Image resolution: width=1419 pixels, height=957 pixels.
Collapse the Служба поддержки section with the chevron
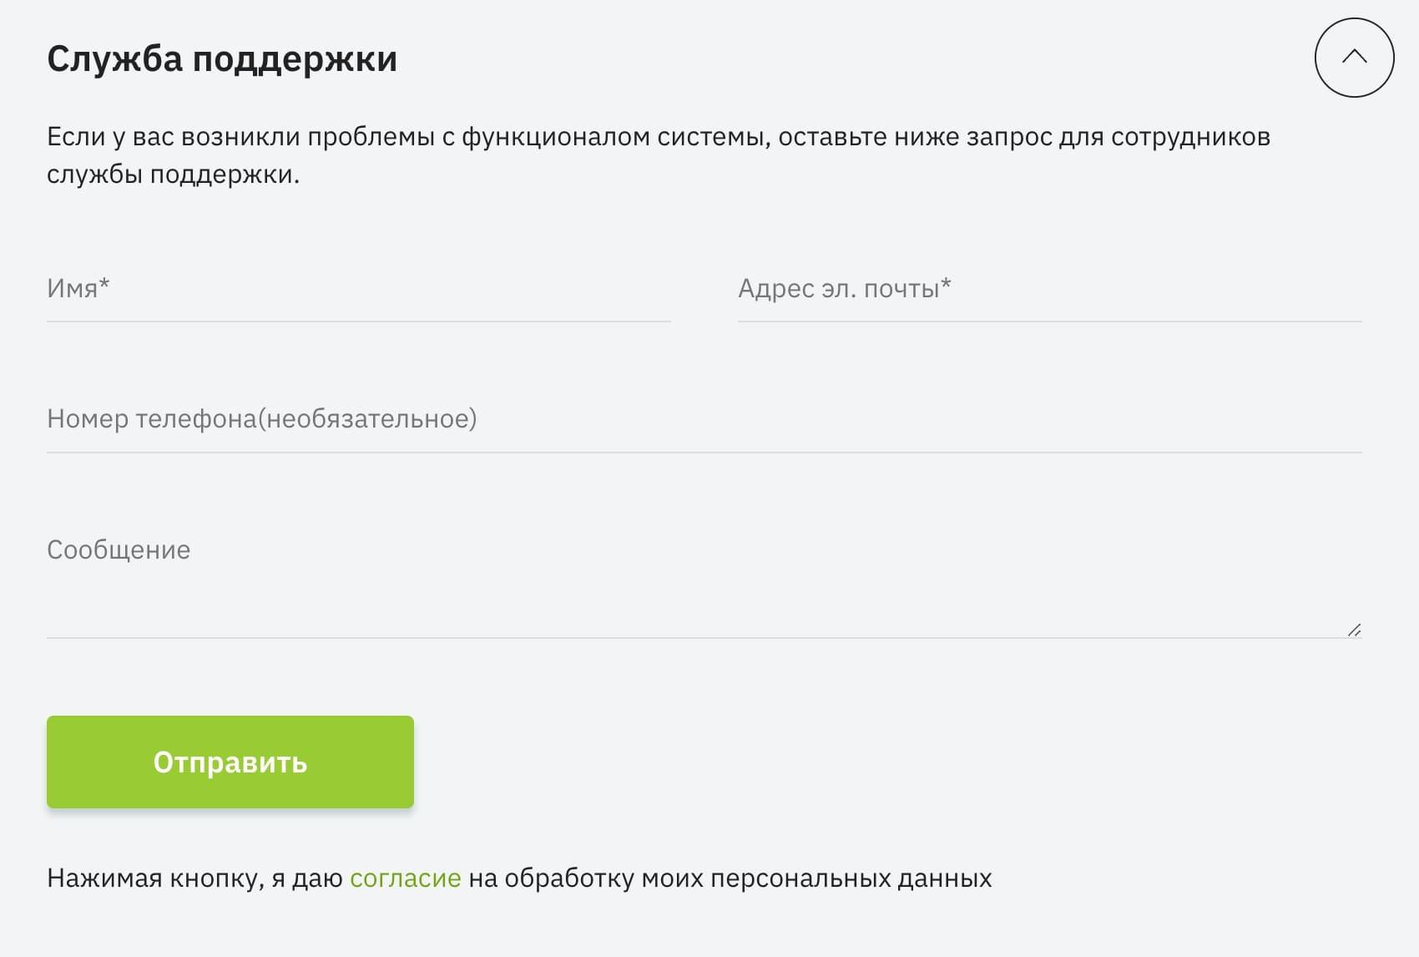1354,58
